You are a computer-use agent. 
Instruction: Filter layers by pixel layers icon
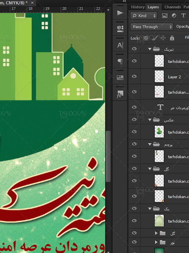pyautogui.click(x=165, y=16)
